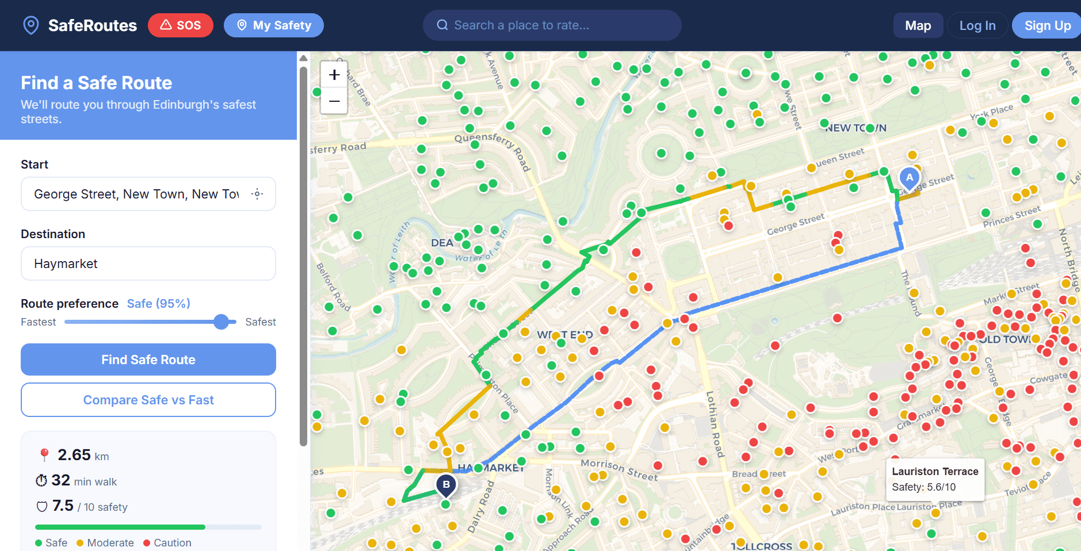Click the 'Safest' slider end label

point(261,322)
